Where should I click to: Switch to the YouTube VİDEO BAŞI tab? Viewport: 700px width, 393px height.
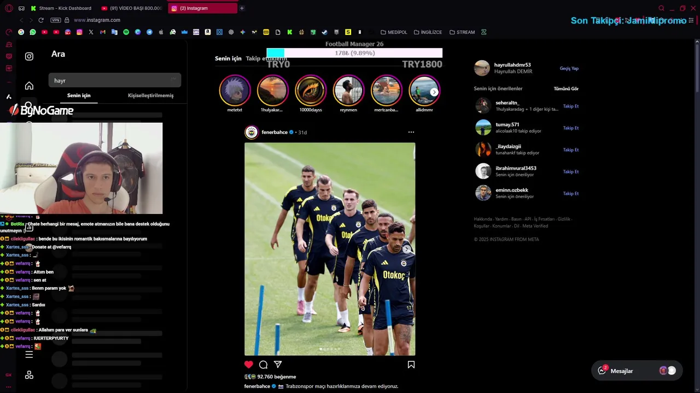click(x=132, y=8)
